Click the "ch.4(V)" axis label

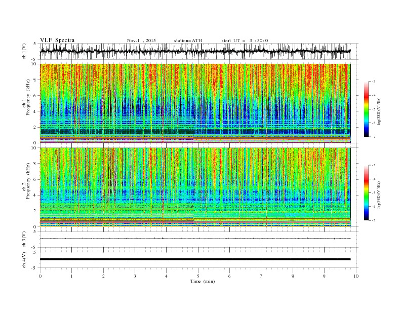(x=24, y=260)
